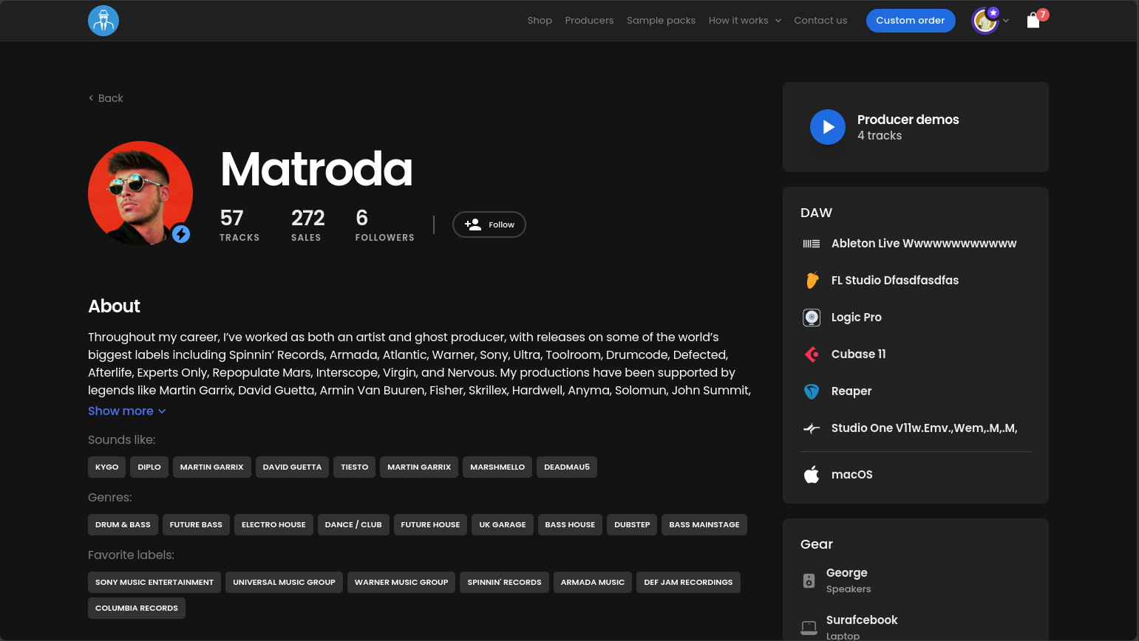This screenshot has height=641, width=1139.
Task: Click the Studio One icon
Action: click(812, 428)
